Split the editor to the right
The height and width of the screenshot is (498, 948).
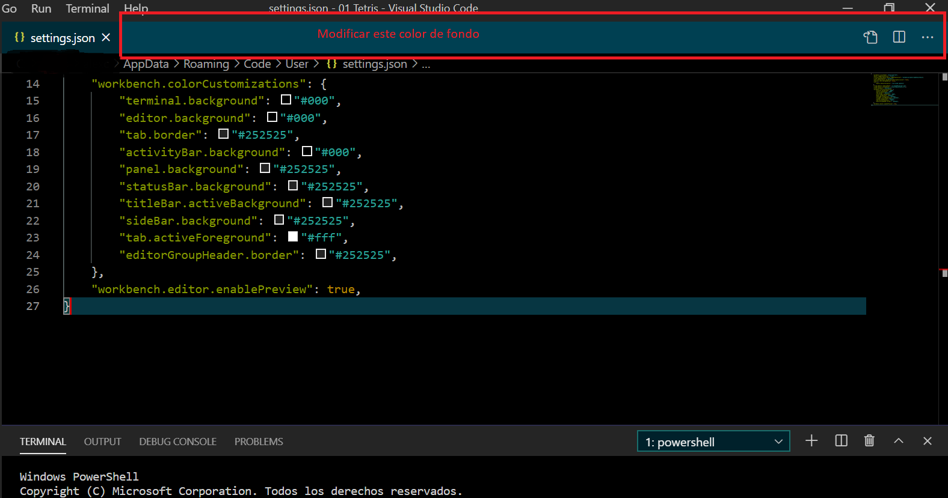(899, 37)
